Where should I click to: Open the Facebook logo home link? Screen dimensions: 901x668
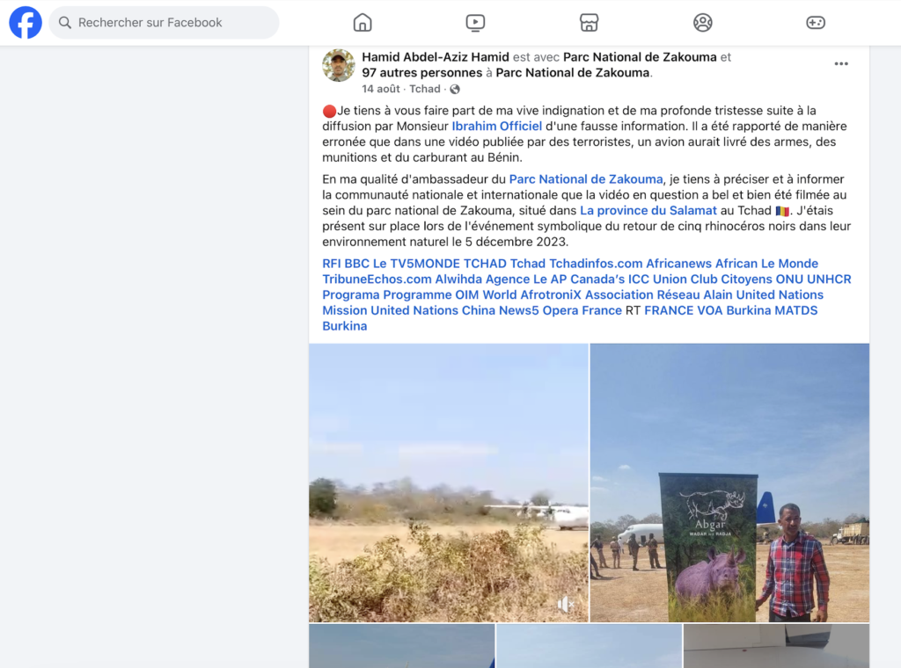(26, 22)
